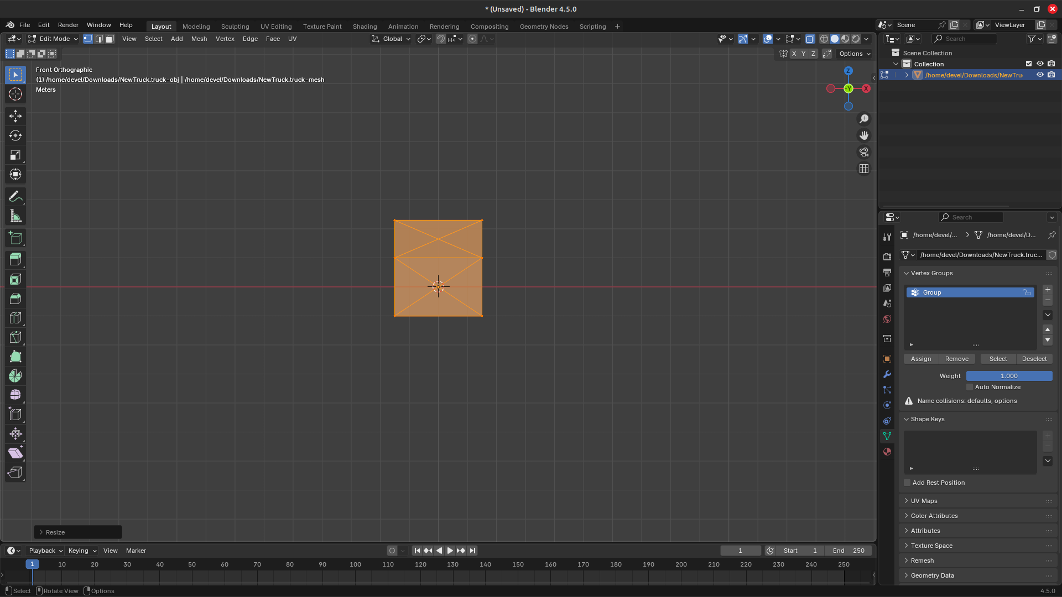The width and height of the screenshot is (1062, 597).
Task: Add a new vertex group with plus
Action: (1048, 290)
